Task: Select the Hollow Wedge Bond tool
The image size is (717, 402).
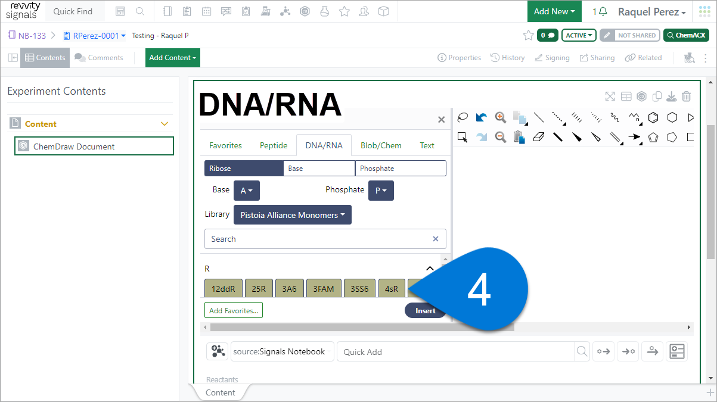Action: click(596, 137)
